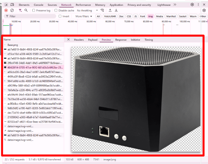Select request a66cbd36-28a3-4ea7
The width and height of the screenshot is (208, 164).
point(34,72)
